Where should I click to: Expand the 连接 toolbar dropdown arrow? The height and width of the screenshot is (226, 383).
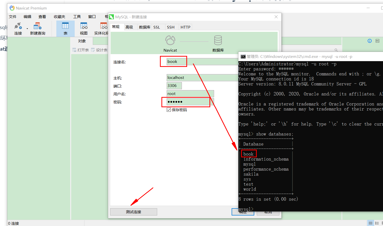[27, 29]
